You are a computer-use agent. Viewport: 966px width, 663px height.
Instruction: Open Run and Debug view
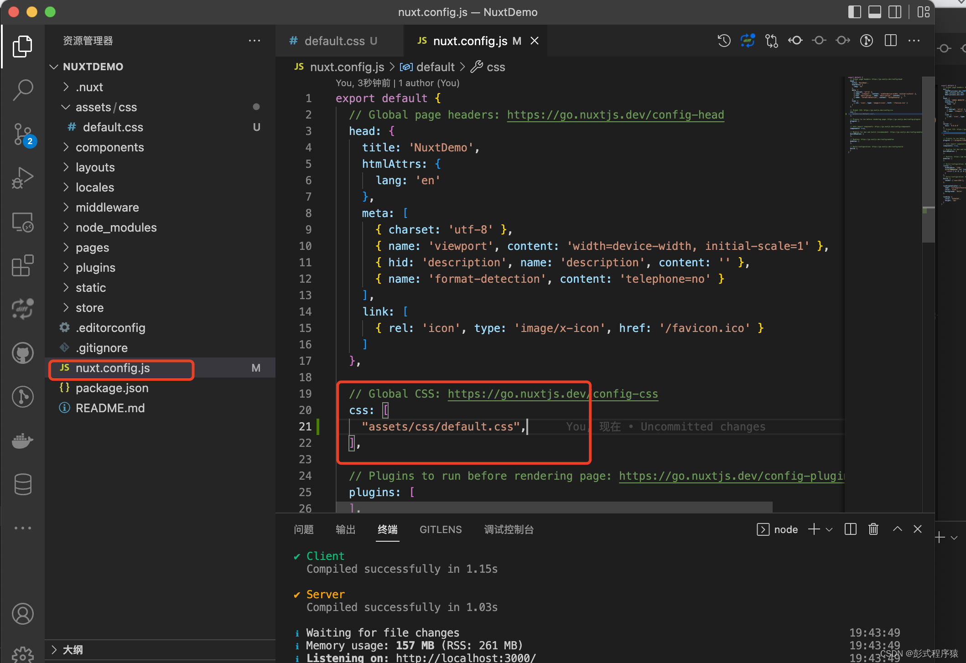coord(22,178)
